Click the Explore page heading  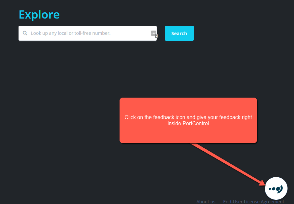pyautogui.click(x=39, y=15)
